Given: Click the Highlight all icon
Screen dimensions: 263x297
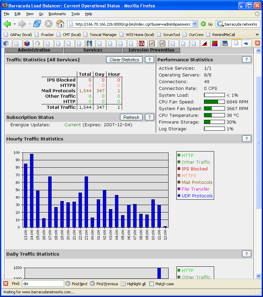Looking at the screenshot, I should click(x=123, y=284).
